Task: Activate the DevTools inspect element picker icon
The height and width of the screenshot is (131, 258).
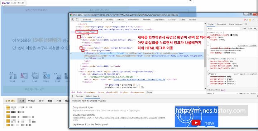Action: coord(72,20)
